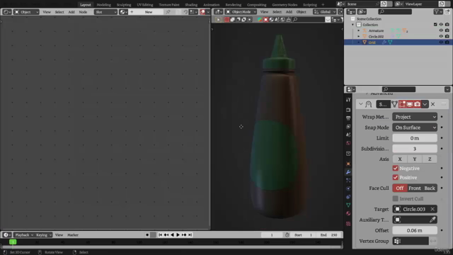The width and height of the screenshot is (453, 255).
Task: Collapse the Shrinkwrap modifier panel arrow
Action: [x=361, y=104]
